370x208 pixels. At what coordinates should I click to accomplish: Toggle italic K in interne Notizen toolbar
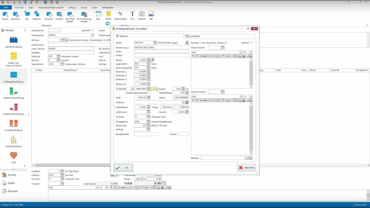click(197, 56)
